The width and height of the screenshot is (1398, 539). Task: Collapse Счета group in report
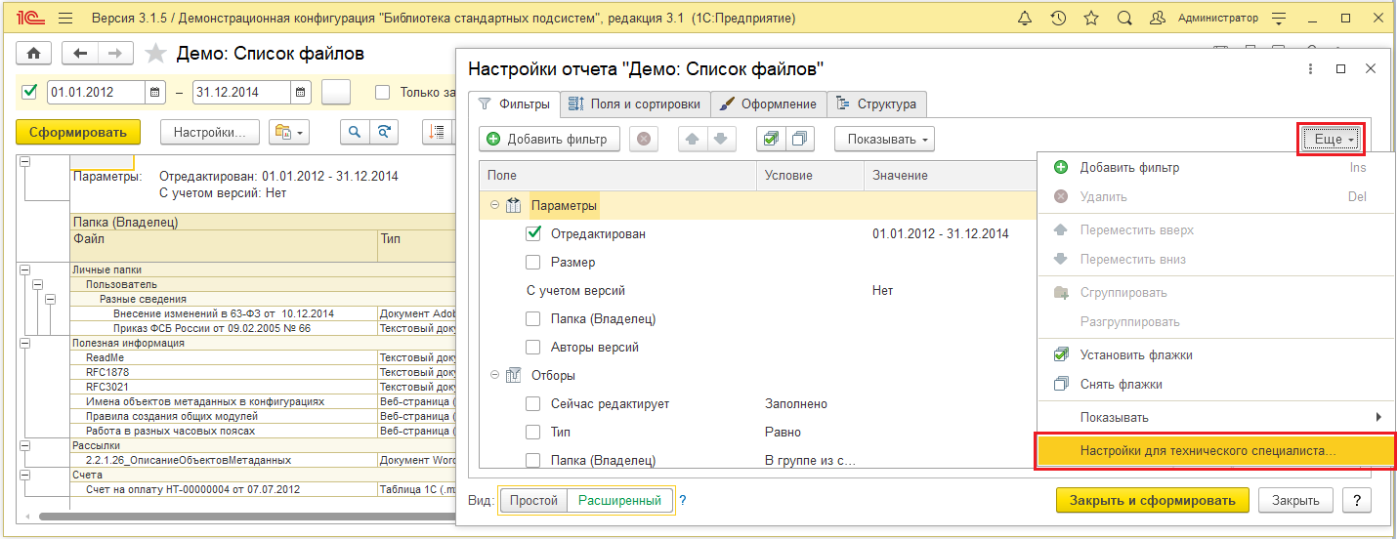(24, 475)
